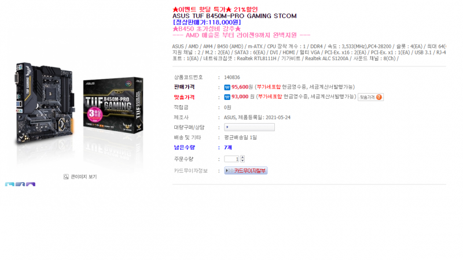Click the blue 정상판매가:118,000원 text
This screenshot has height=260, width=463.
coord(207,23)
